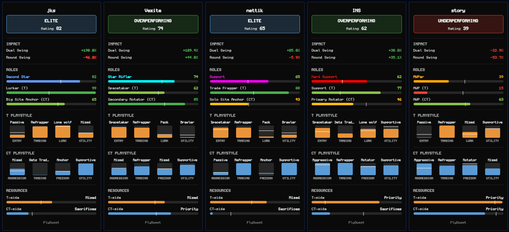Click nettik's T-side Brawler utility bar

289,132
